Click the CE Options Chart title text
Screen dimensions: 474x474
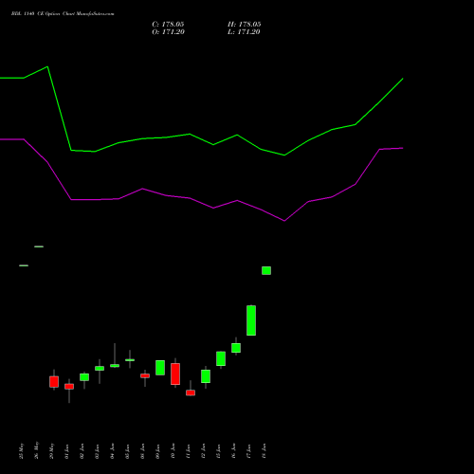tap(63, 14)
